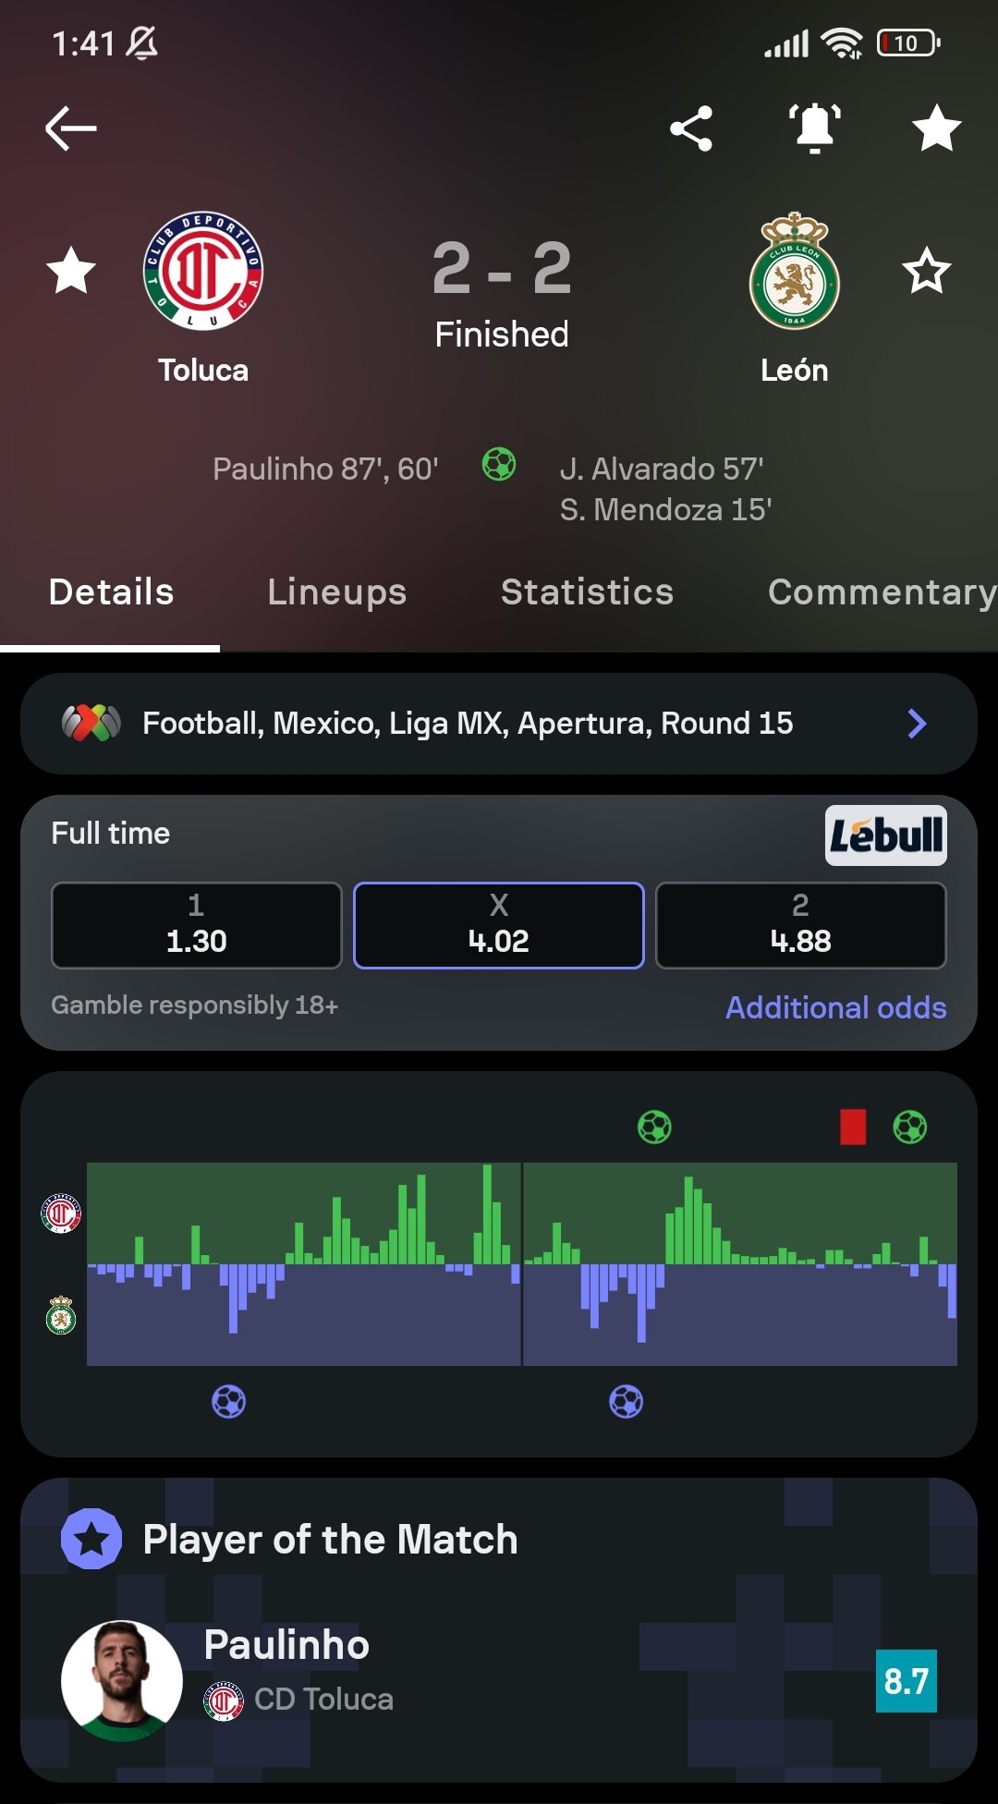Screen dimensions: 998x1804
Task: Toggle favorite star for this match
Action: [x=936, y=128]
